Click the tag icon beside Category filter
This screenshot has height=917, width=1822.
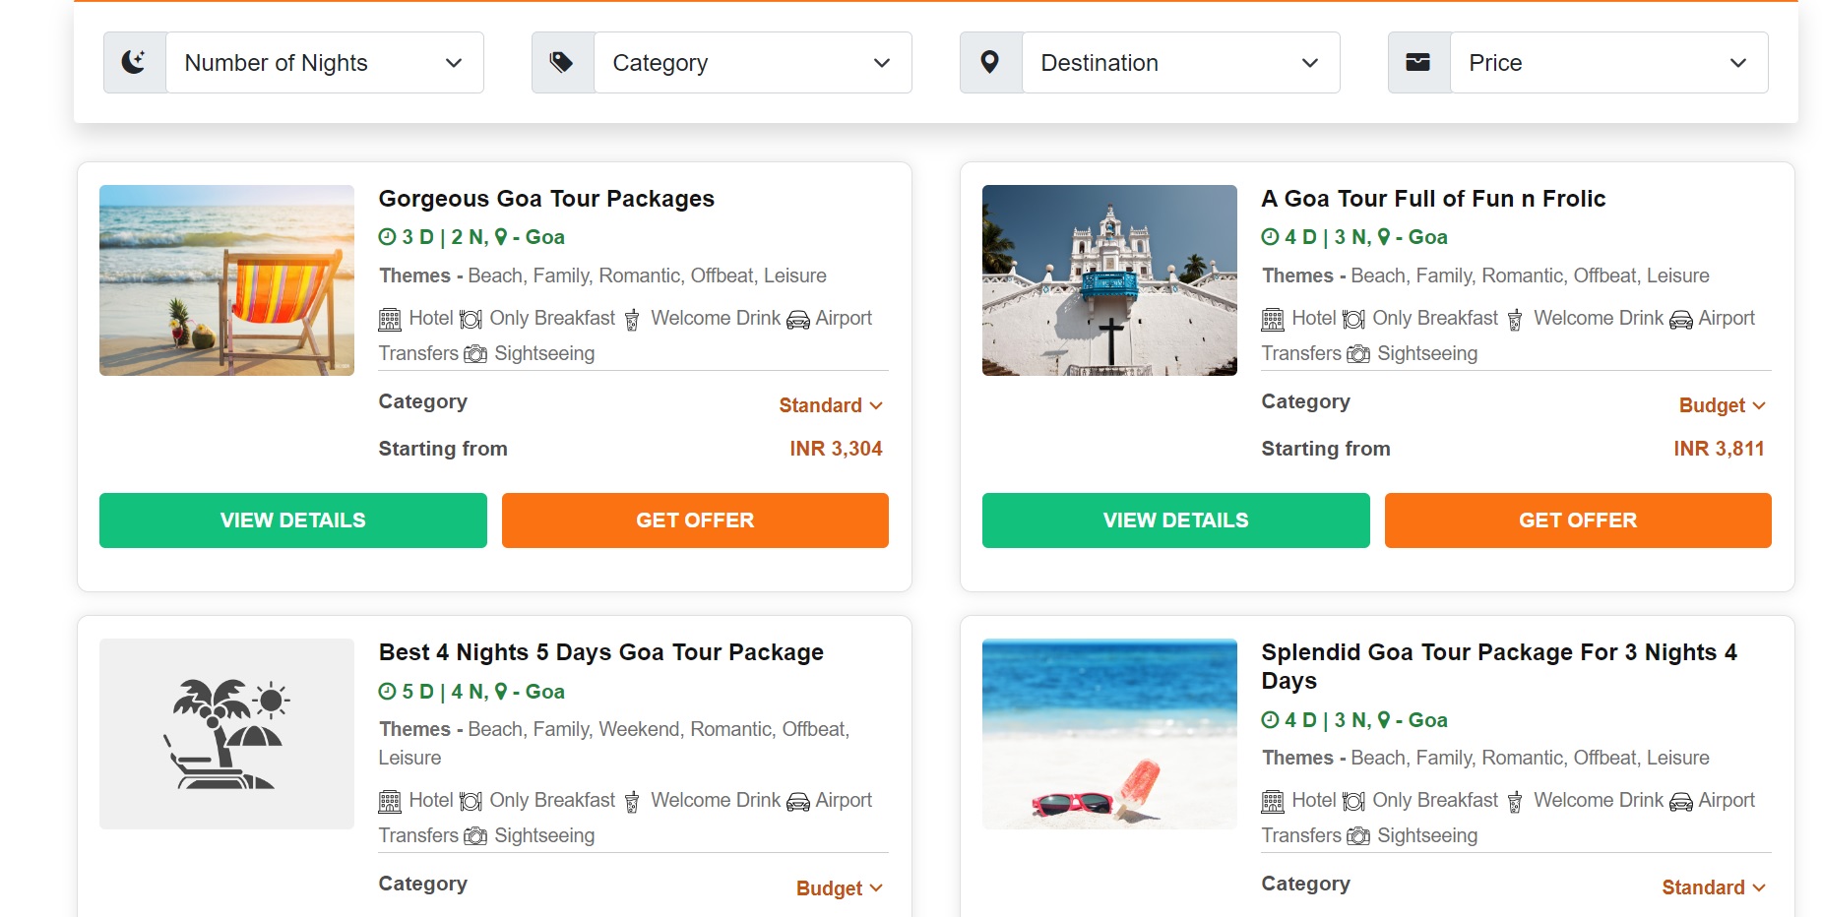point(562,63)
